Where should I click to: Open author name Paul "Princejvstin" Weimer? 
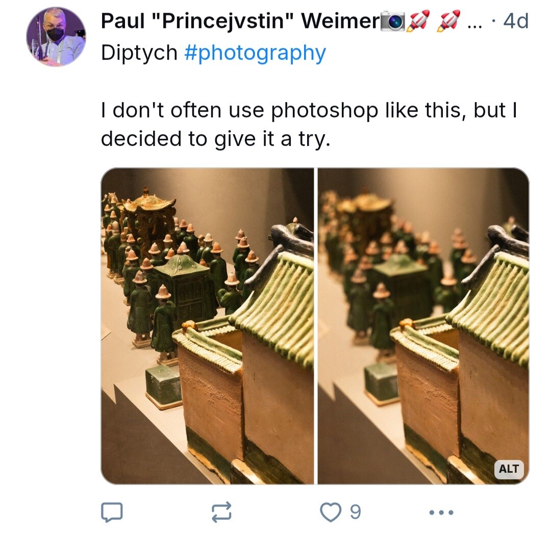pyautogui.click(x=240, y=21)
